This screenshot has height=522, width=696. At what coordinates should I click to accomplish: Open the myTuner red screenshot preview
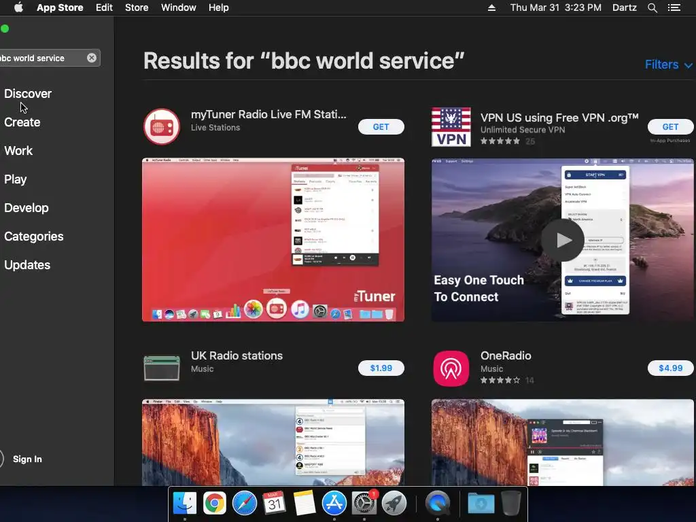click(273, 240)
